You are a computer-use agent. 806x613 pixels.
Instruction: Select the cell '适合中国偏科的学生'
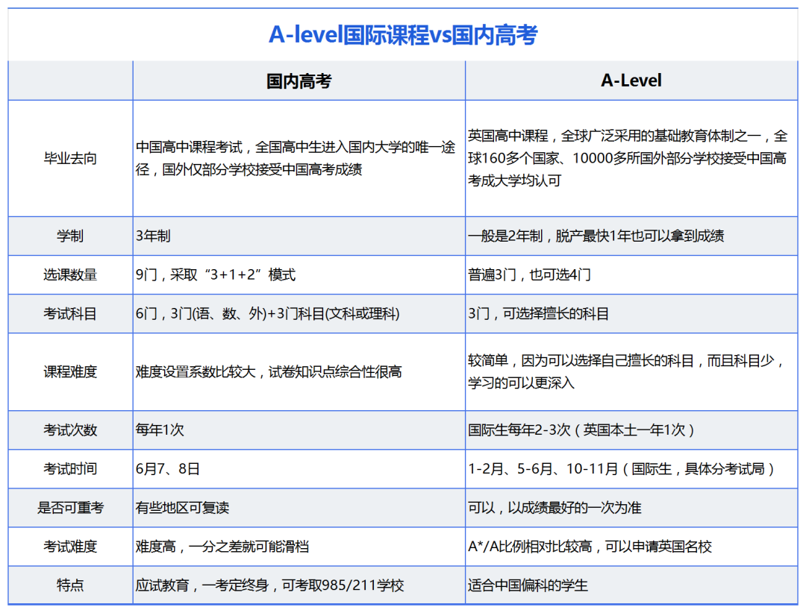click(631, 585)
